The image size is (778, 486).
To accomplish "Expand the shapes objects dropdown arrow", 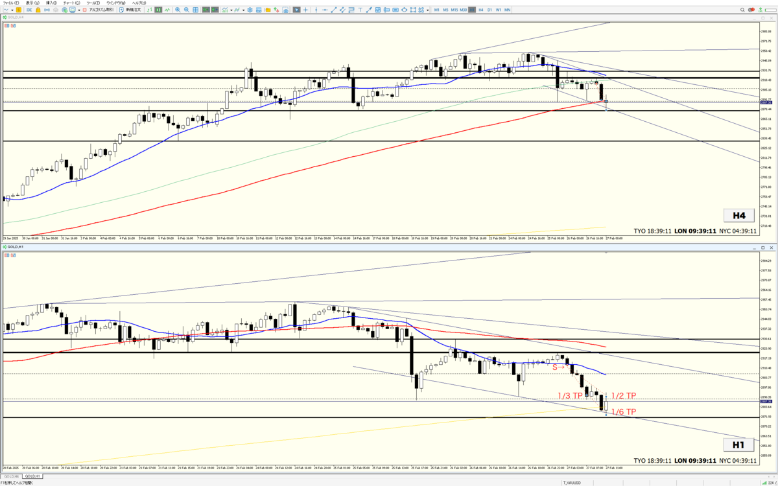I will click(428, 10).
